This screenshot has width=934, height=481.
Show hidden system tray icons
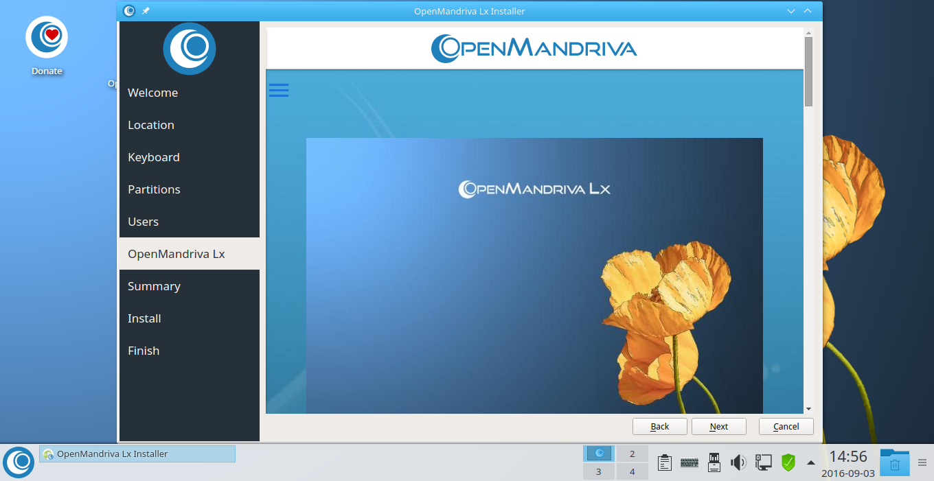[x=811, y=462]
